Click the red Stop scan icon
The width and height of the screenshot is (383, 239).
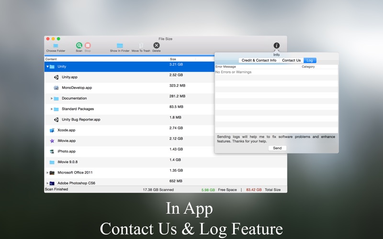88,45
